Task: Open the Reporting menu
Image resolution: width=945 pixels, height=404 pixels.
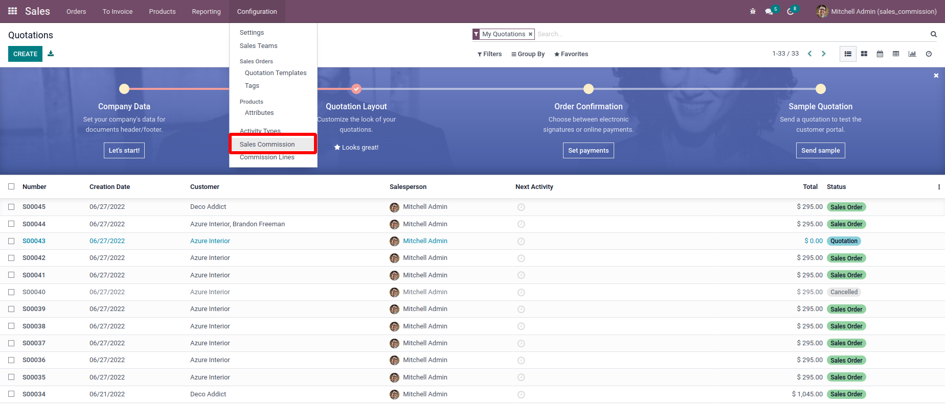Action: pos(206,11)
